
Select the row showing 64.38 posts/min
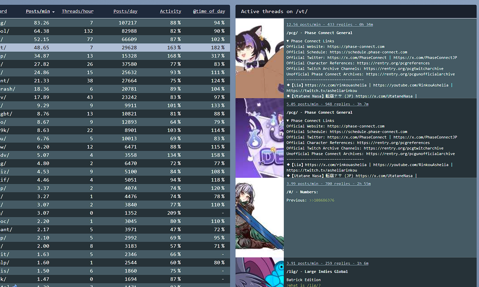coord(115,31)
